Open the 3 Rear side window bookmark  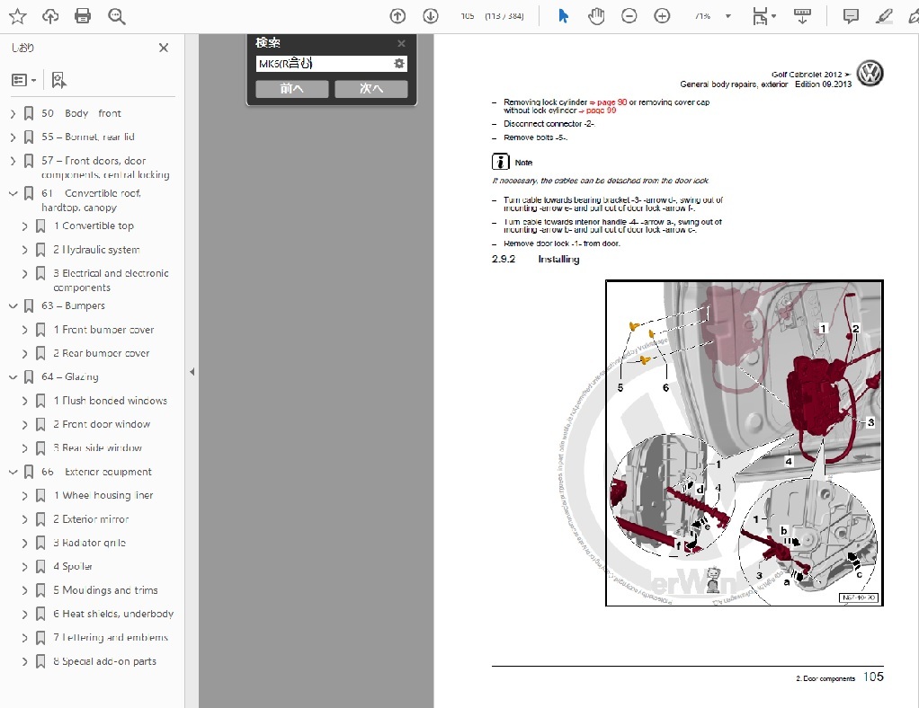(97, 448)
